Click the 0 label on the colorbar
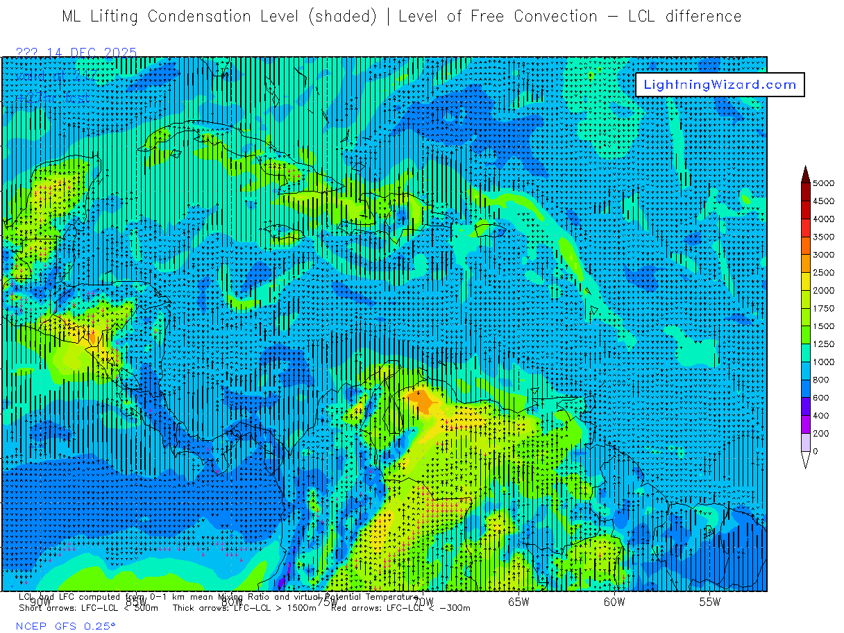This screenshot has height=633, width=844. click(x=815, y=451)
